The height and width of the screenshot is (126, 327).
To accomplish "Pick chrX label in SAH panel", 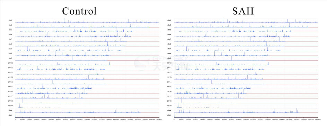I will click(x=169, y=110).
